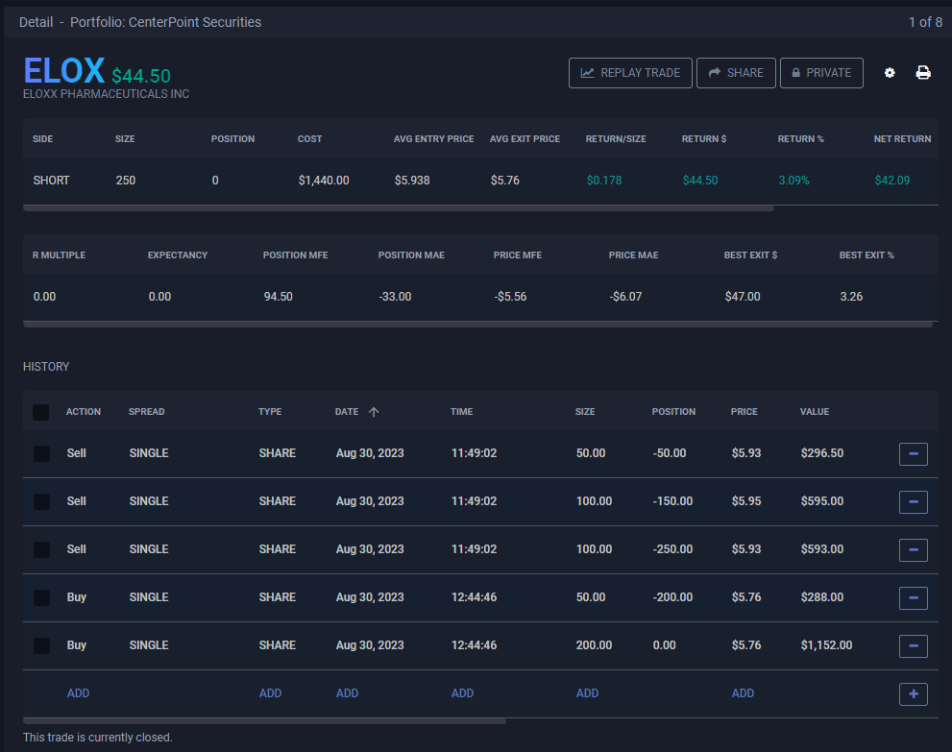Sort history by Date column arrow

click(374, 412)
